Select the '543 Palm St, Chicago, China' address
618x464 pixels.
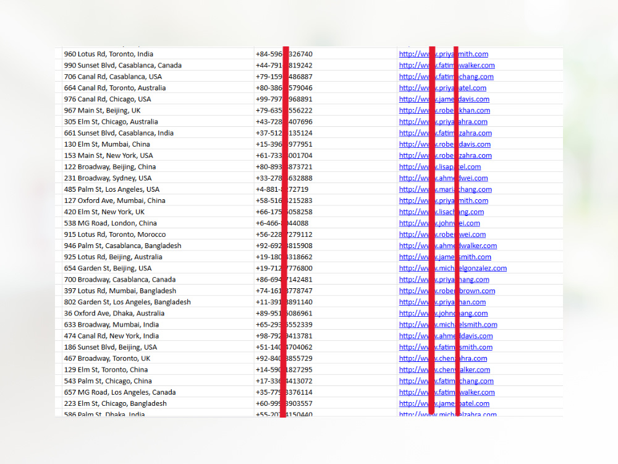coord(108,381)
